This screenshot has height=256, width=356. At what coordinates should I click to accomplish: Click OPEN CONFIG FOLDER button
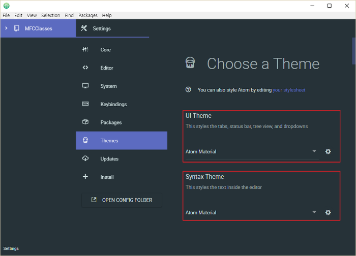(122, 200)
